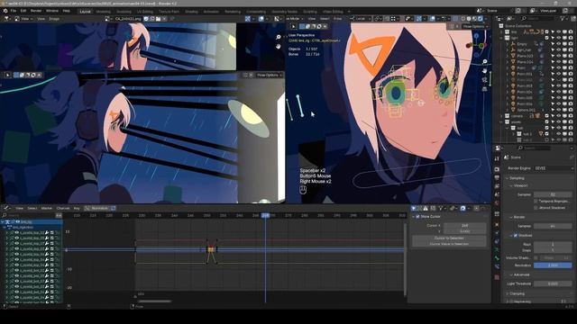
Task: Toggle the Shadows checkbox
Action: point(516,236)
